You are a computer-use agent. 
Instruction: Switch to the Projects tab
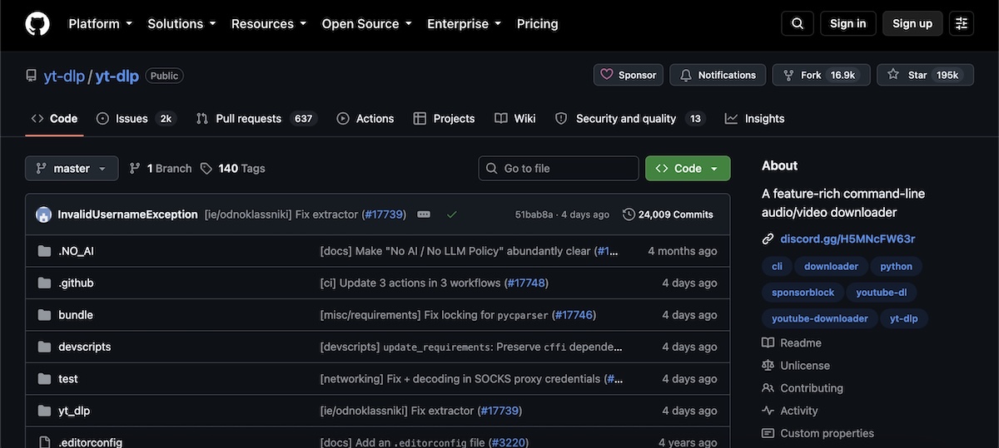pyautogui.click(x=444, y=119)
